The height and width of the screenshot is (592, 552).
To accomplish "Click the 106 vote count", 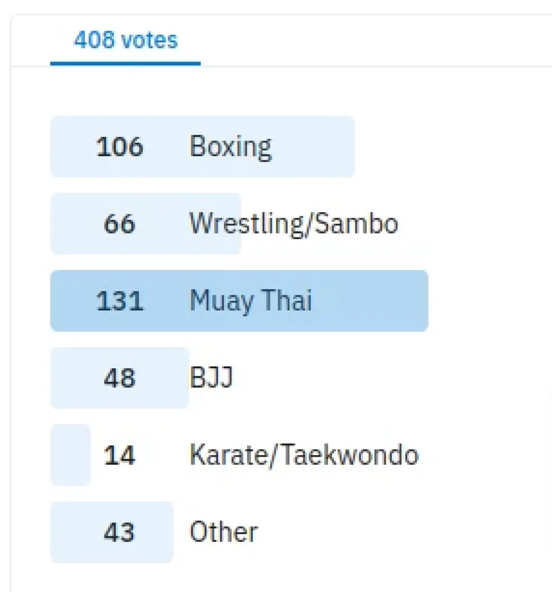I will click(x=120, y=146).
